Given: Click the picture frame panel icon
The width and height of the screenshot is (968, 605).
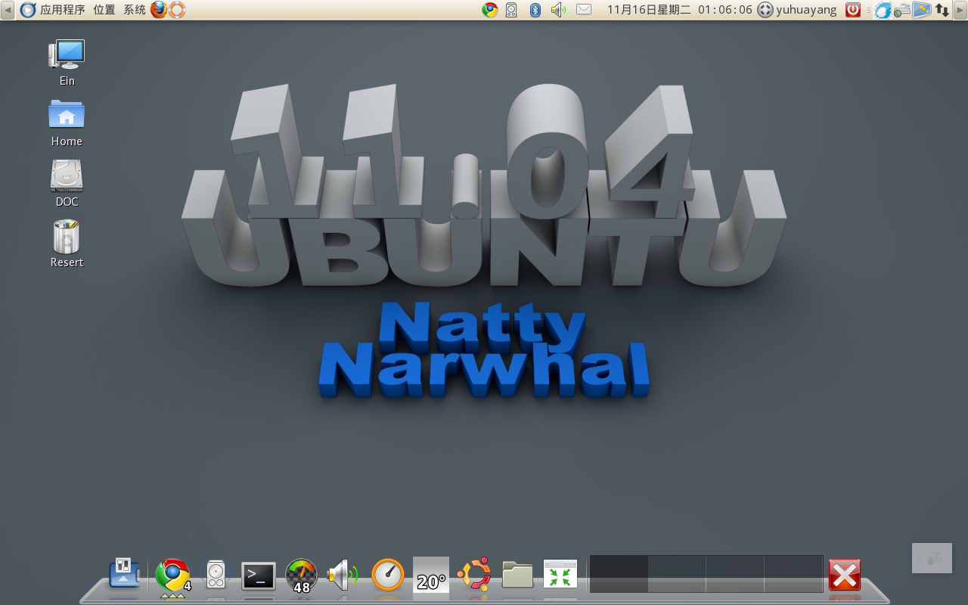Looking at the screenshot, I should pos(922,10).
